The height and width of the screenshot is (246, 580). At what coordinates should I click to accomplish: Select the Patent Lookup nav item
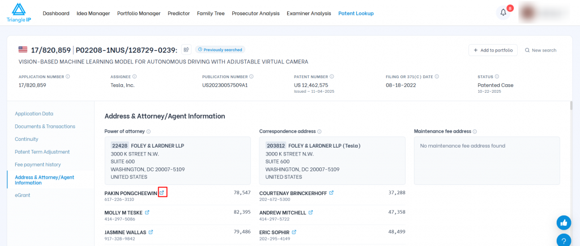tap(356, 14)
